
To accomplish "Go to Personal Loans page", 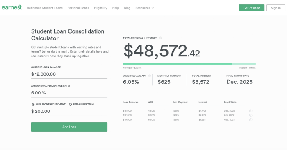I will (x=78, y=8).
